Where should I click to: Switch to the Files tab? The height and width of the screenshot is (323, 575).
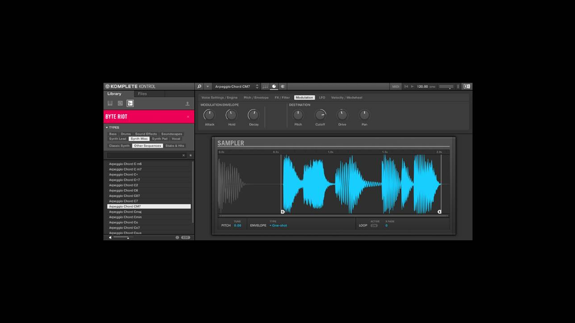(x=142, y=94)
